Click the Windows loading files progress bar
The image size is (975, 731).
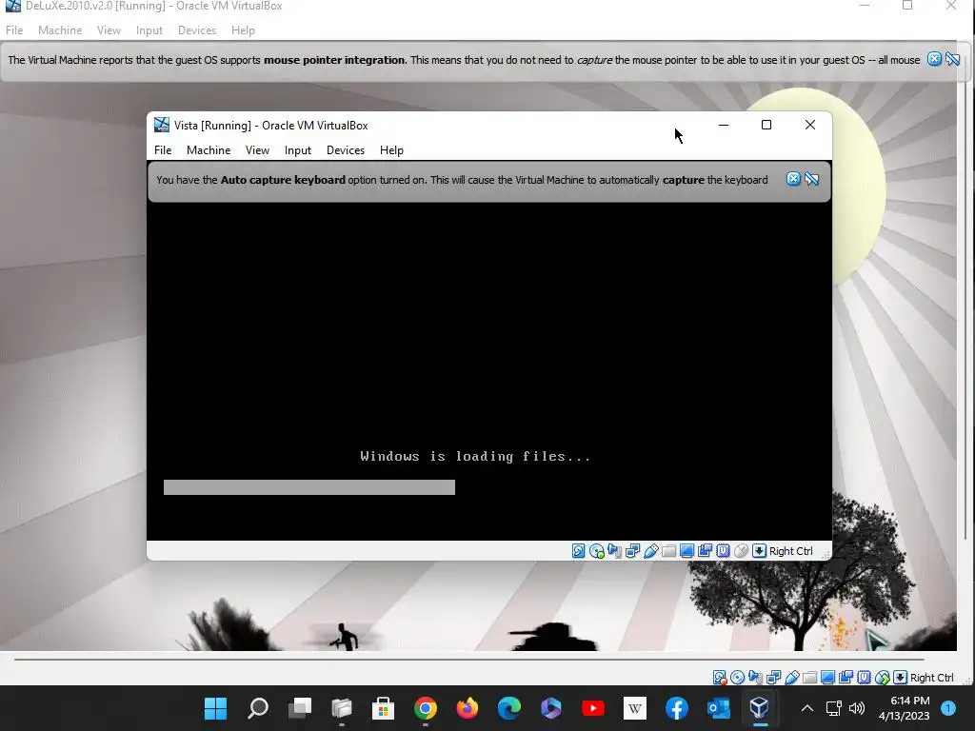(309, 487)
